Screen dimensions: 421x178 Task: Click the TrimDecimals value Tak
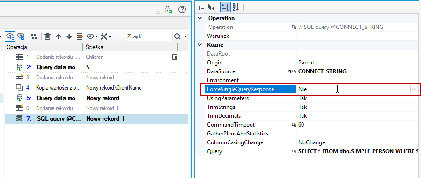(303, 116)
